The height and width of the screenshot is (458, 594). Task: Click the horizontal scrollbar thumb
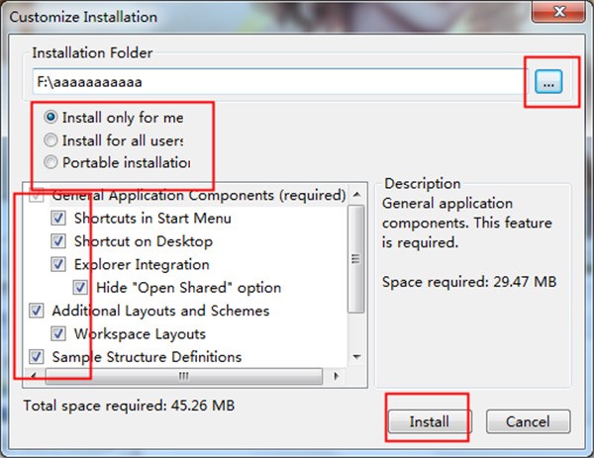(x=183, y=376)
